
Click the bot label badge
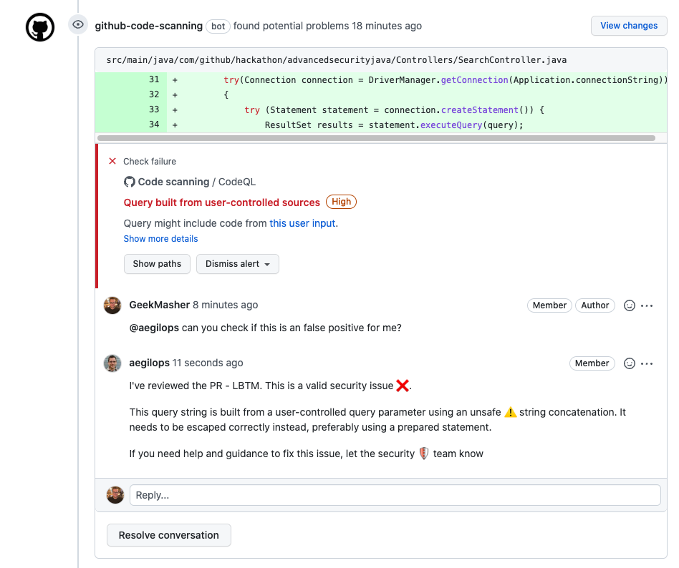(218, 26)
